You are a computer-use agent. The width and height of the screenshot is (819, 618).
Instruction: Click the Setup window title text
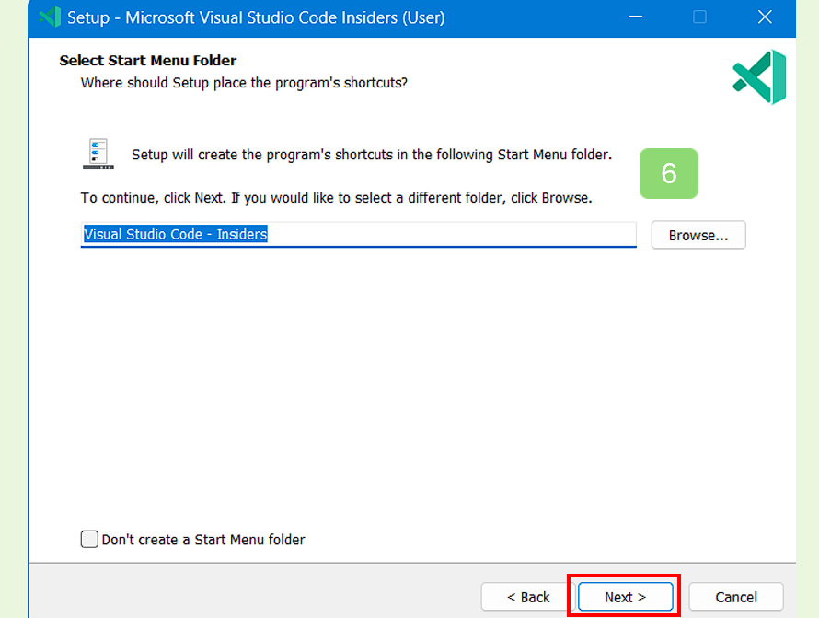[256, 17]
